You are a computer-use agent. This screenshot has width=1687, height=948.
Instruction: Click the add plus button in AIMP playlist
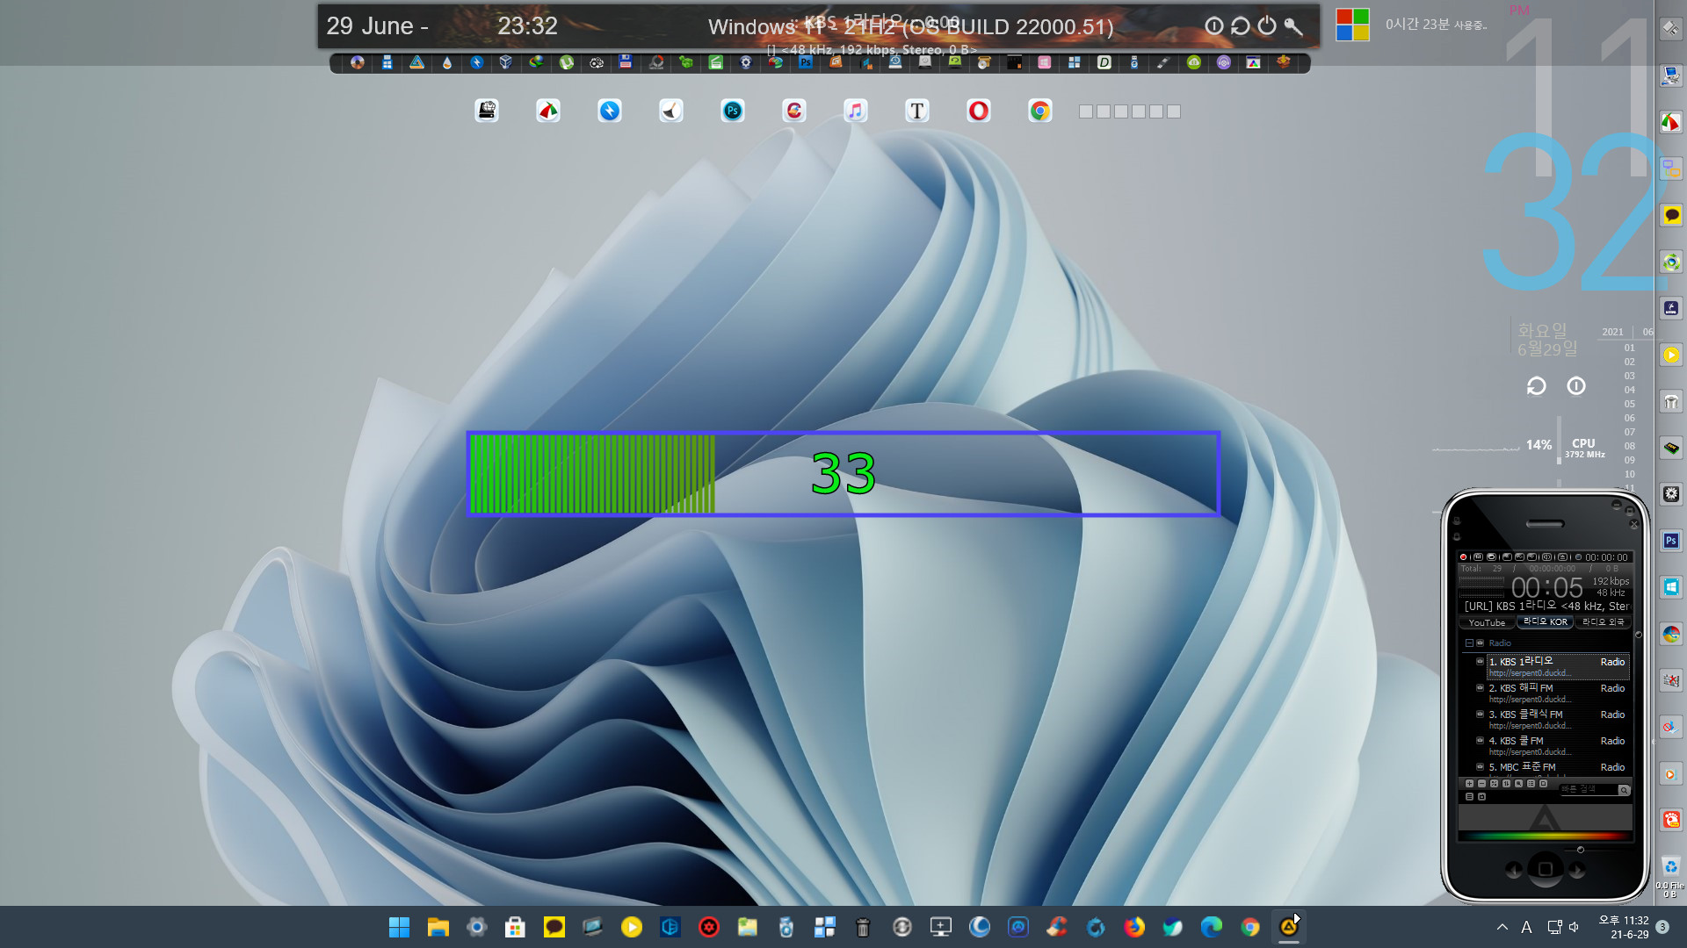point(1469,784)
